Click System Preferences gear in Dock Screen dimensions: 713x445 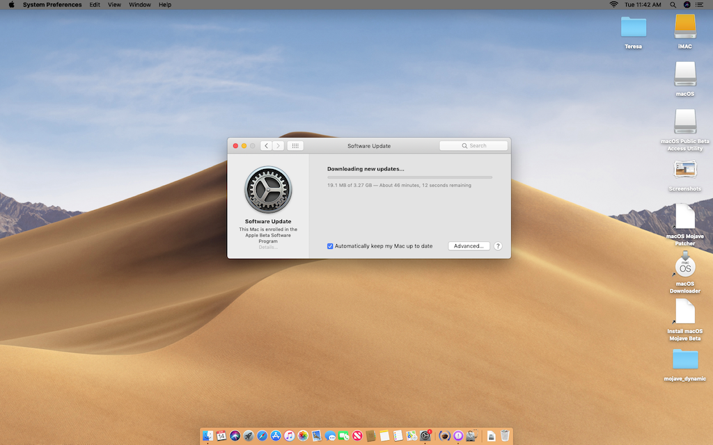point(425,436)
